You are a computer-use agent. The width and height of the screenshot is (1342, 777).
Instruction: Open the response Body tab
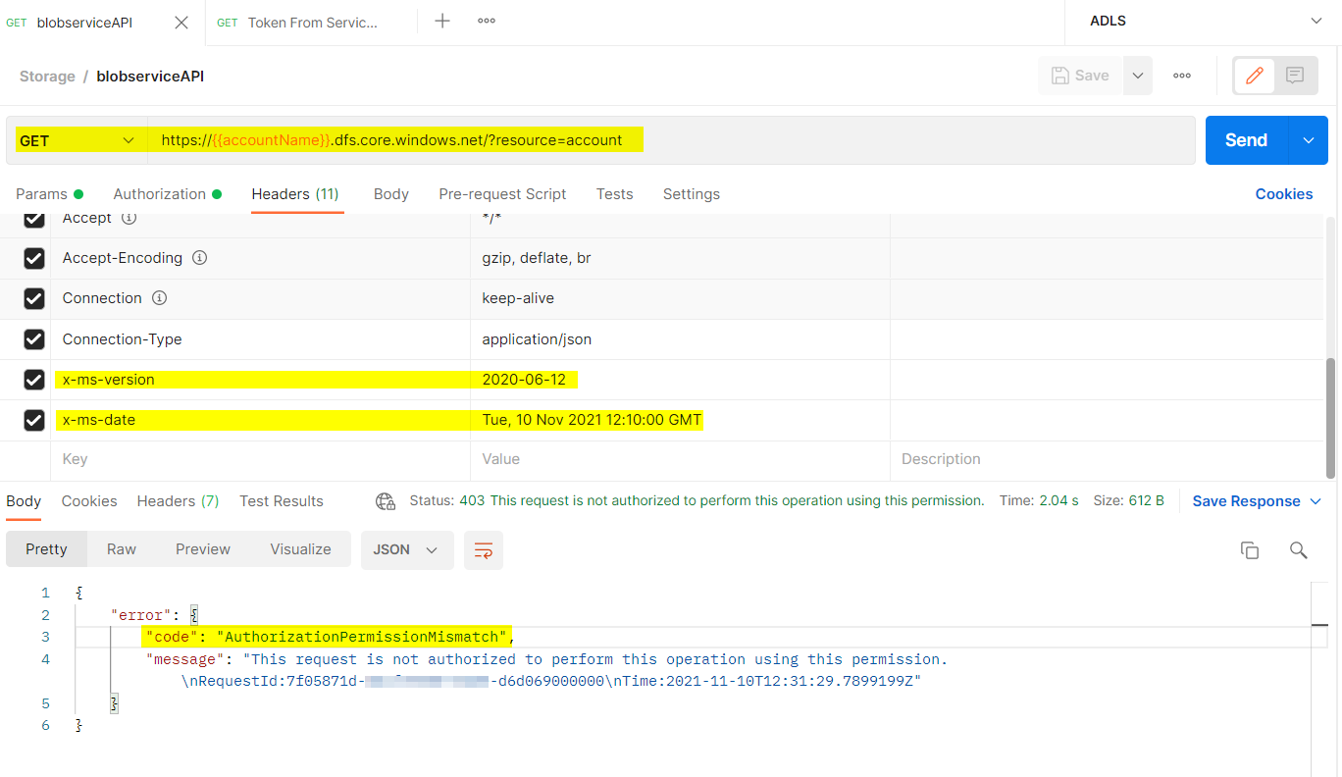point(24,501)
